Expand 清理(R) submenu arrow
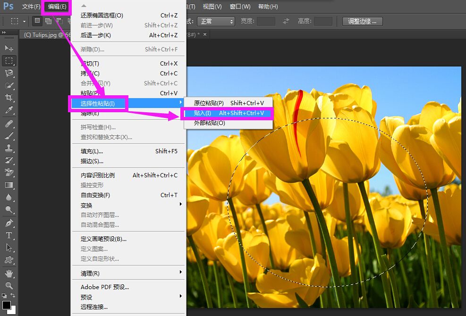 (181, 272)
